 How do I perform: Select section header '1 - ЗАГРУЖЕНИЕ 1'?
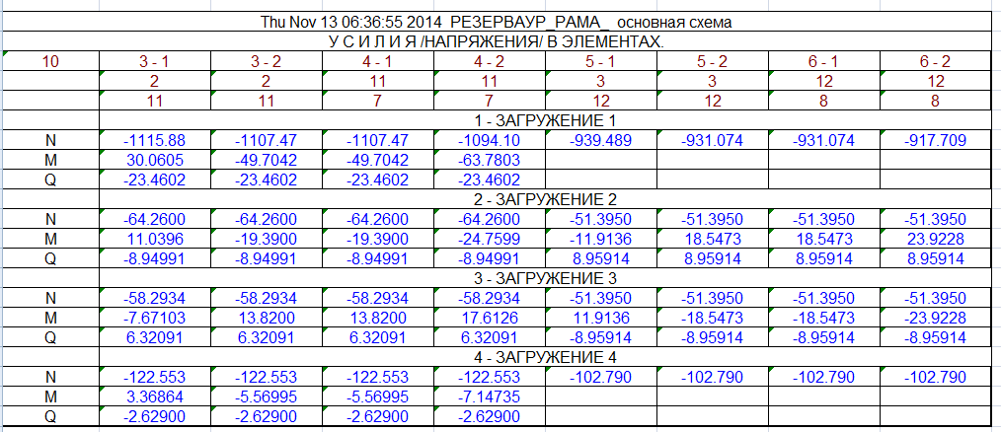pyautogui.click(x=545, y=120)
